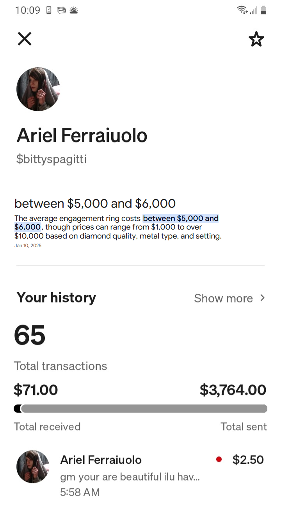Viewport: 281px width, 508px height.
Task: Close the profile with the X icon
Action: [25, 39]
